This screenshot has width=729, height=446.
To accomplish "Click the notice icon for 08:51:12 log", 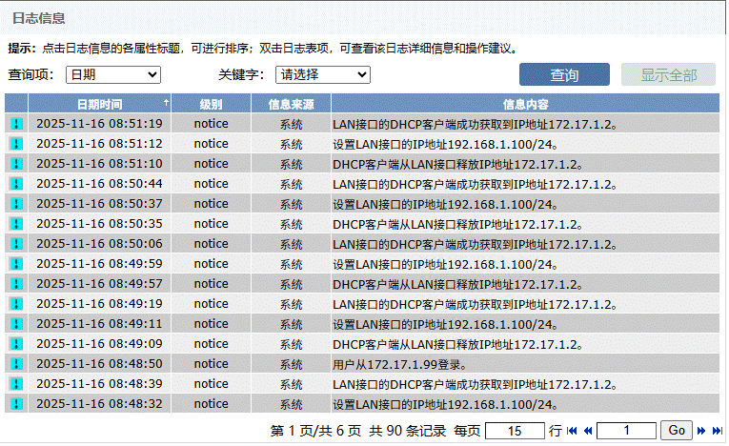I will click(x=17, y=144).
